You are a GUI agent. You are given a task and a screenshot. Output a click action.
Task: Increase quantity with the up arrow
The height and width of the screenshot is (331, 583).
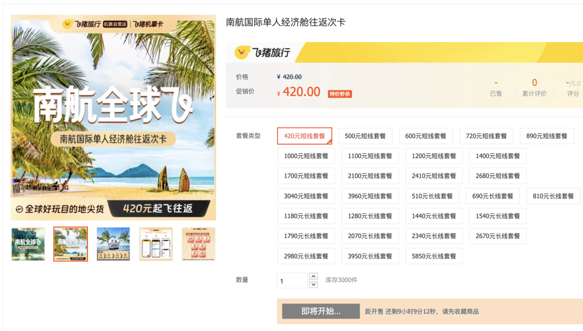click(314, 276)
